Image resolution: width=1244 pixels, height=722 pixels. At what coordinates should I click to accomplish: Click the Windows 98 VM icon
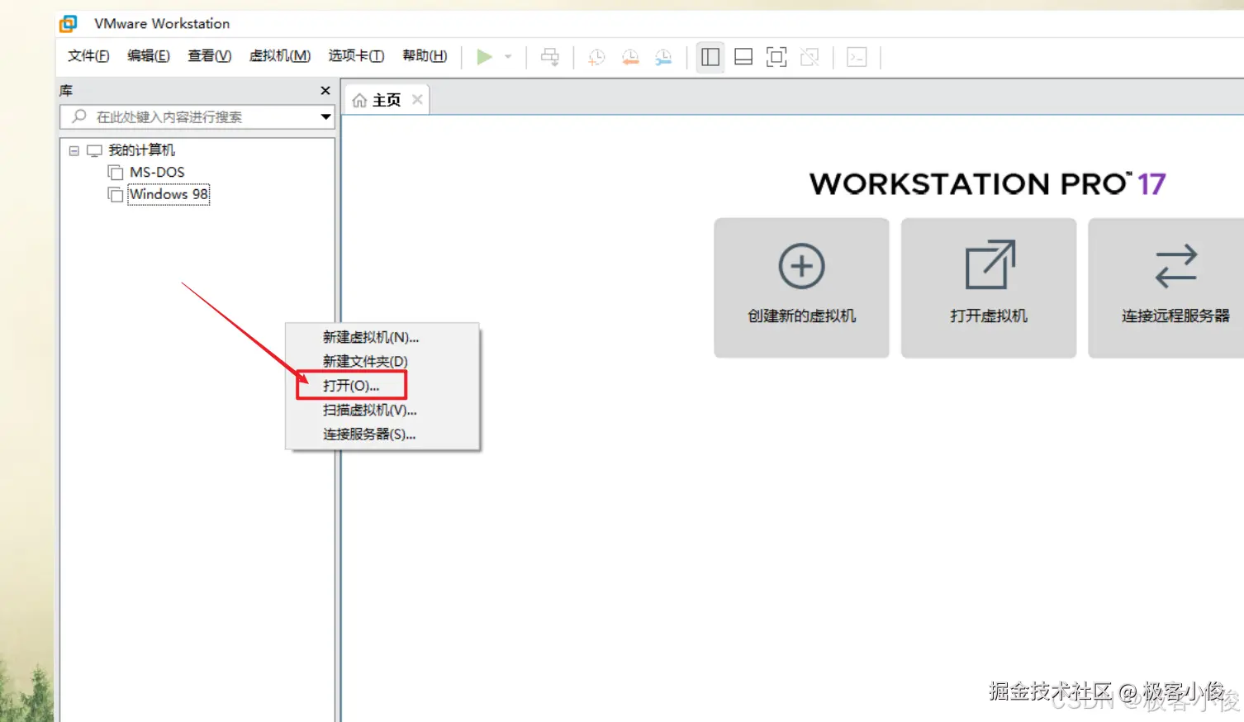coord(116,194)
